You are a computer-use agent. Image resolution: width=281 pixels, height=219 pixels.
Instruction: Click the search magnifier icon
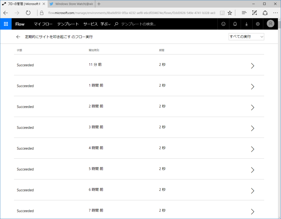pos(116,24)
